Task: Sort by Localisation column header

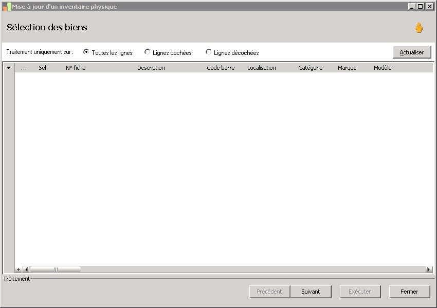Action: click(261, 68)
